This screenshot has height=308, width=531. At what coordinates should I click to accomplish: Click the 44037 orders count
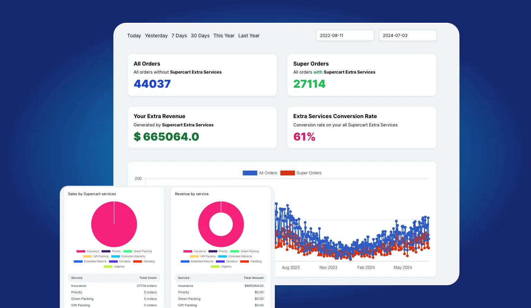click(152, 84)
